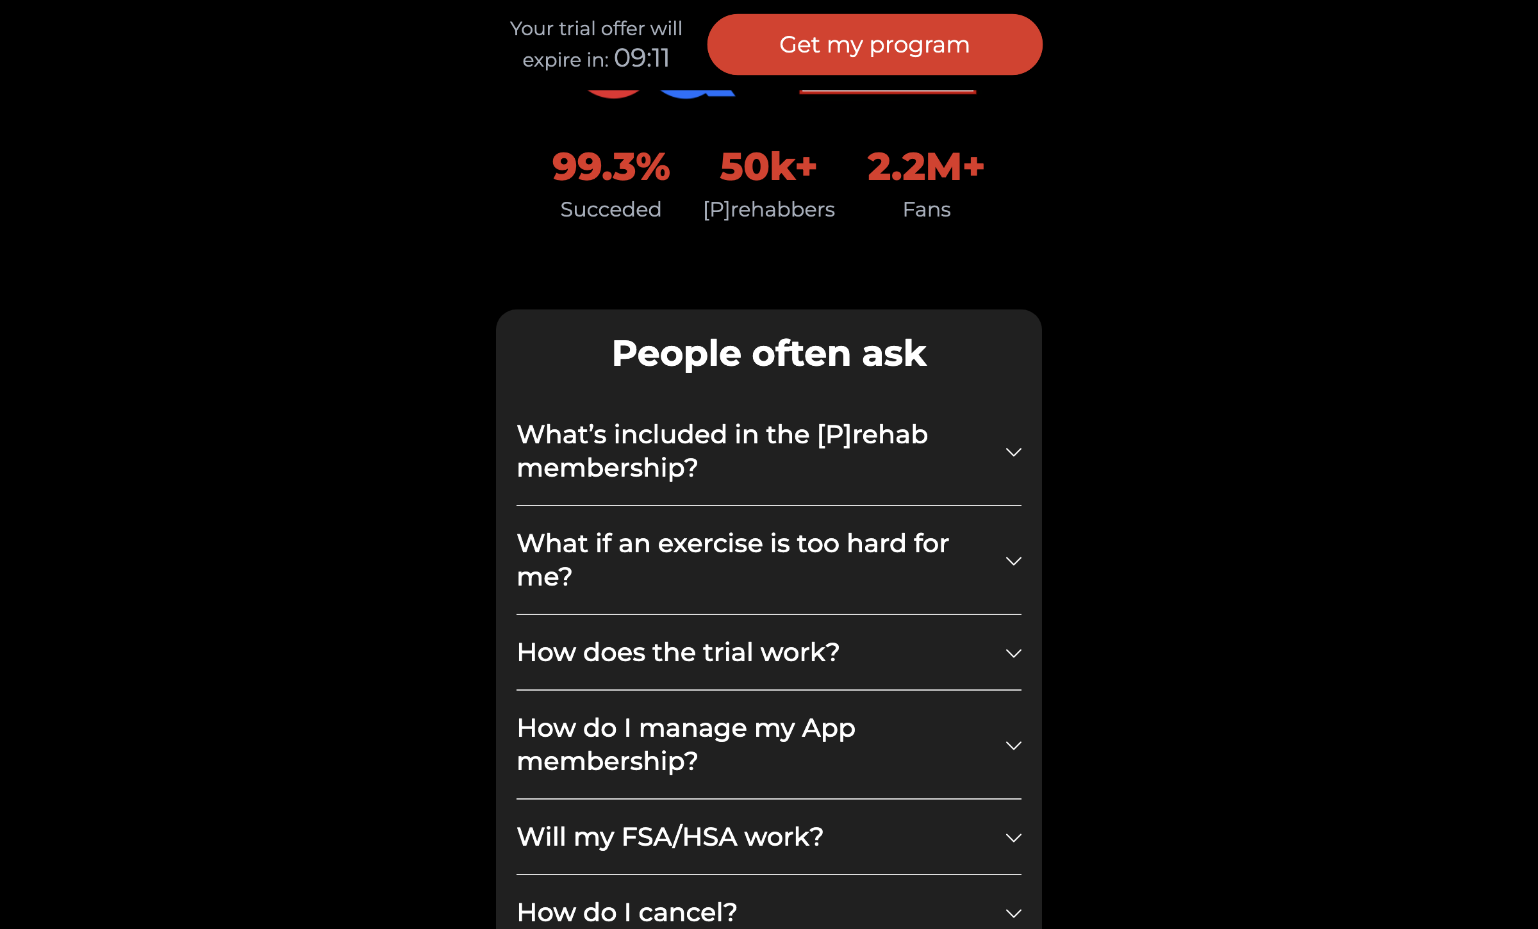Expand "What if an exercise is too hard"
This screenshot has width=1538, height=929.
pyautogui.click(x=769, y=560)
